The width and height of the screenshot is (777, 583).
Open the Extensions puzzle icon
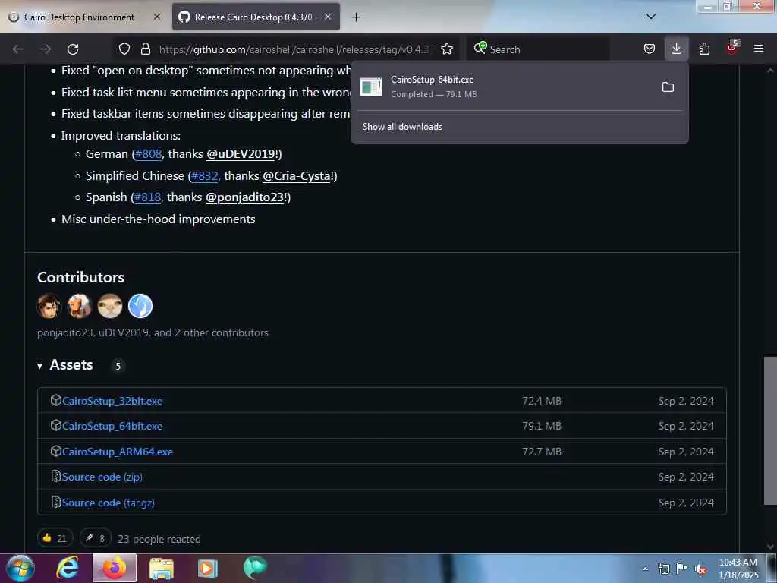[x=704, y=49]
